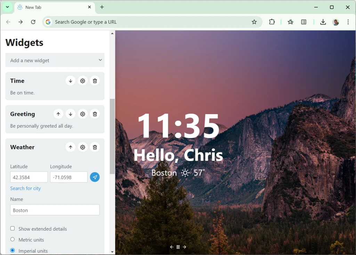The width and height of the screenshot is (356, 255).
Task: Open a new browser tab
Action: [x=102, y=7]
